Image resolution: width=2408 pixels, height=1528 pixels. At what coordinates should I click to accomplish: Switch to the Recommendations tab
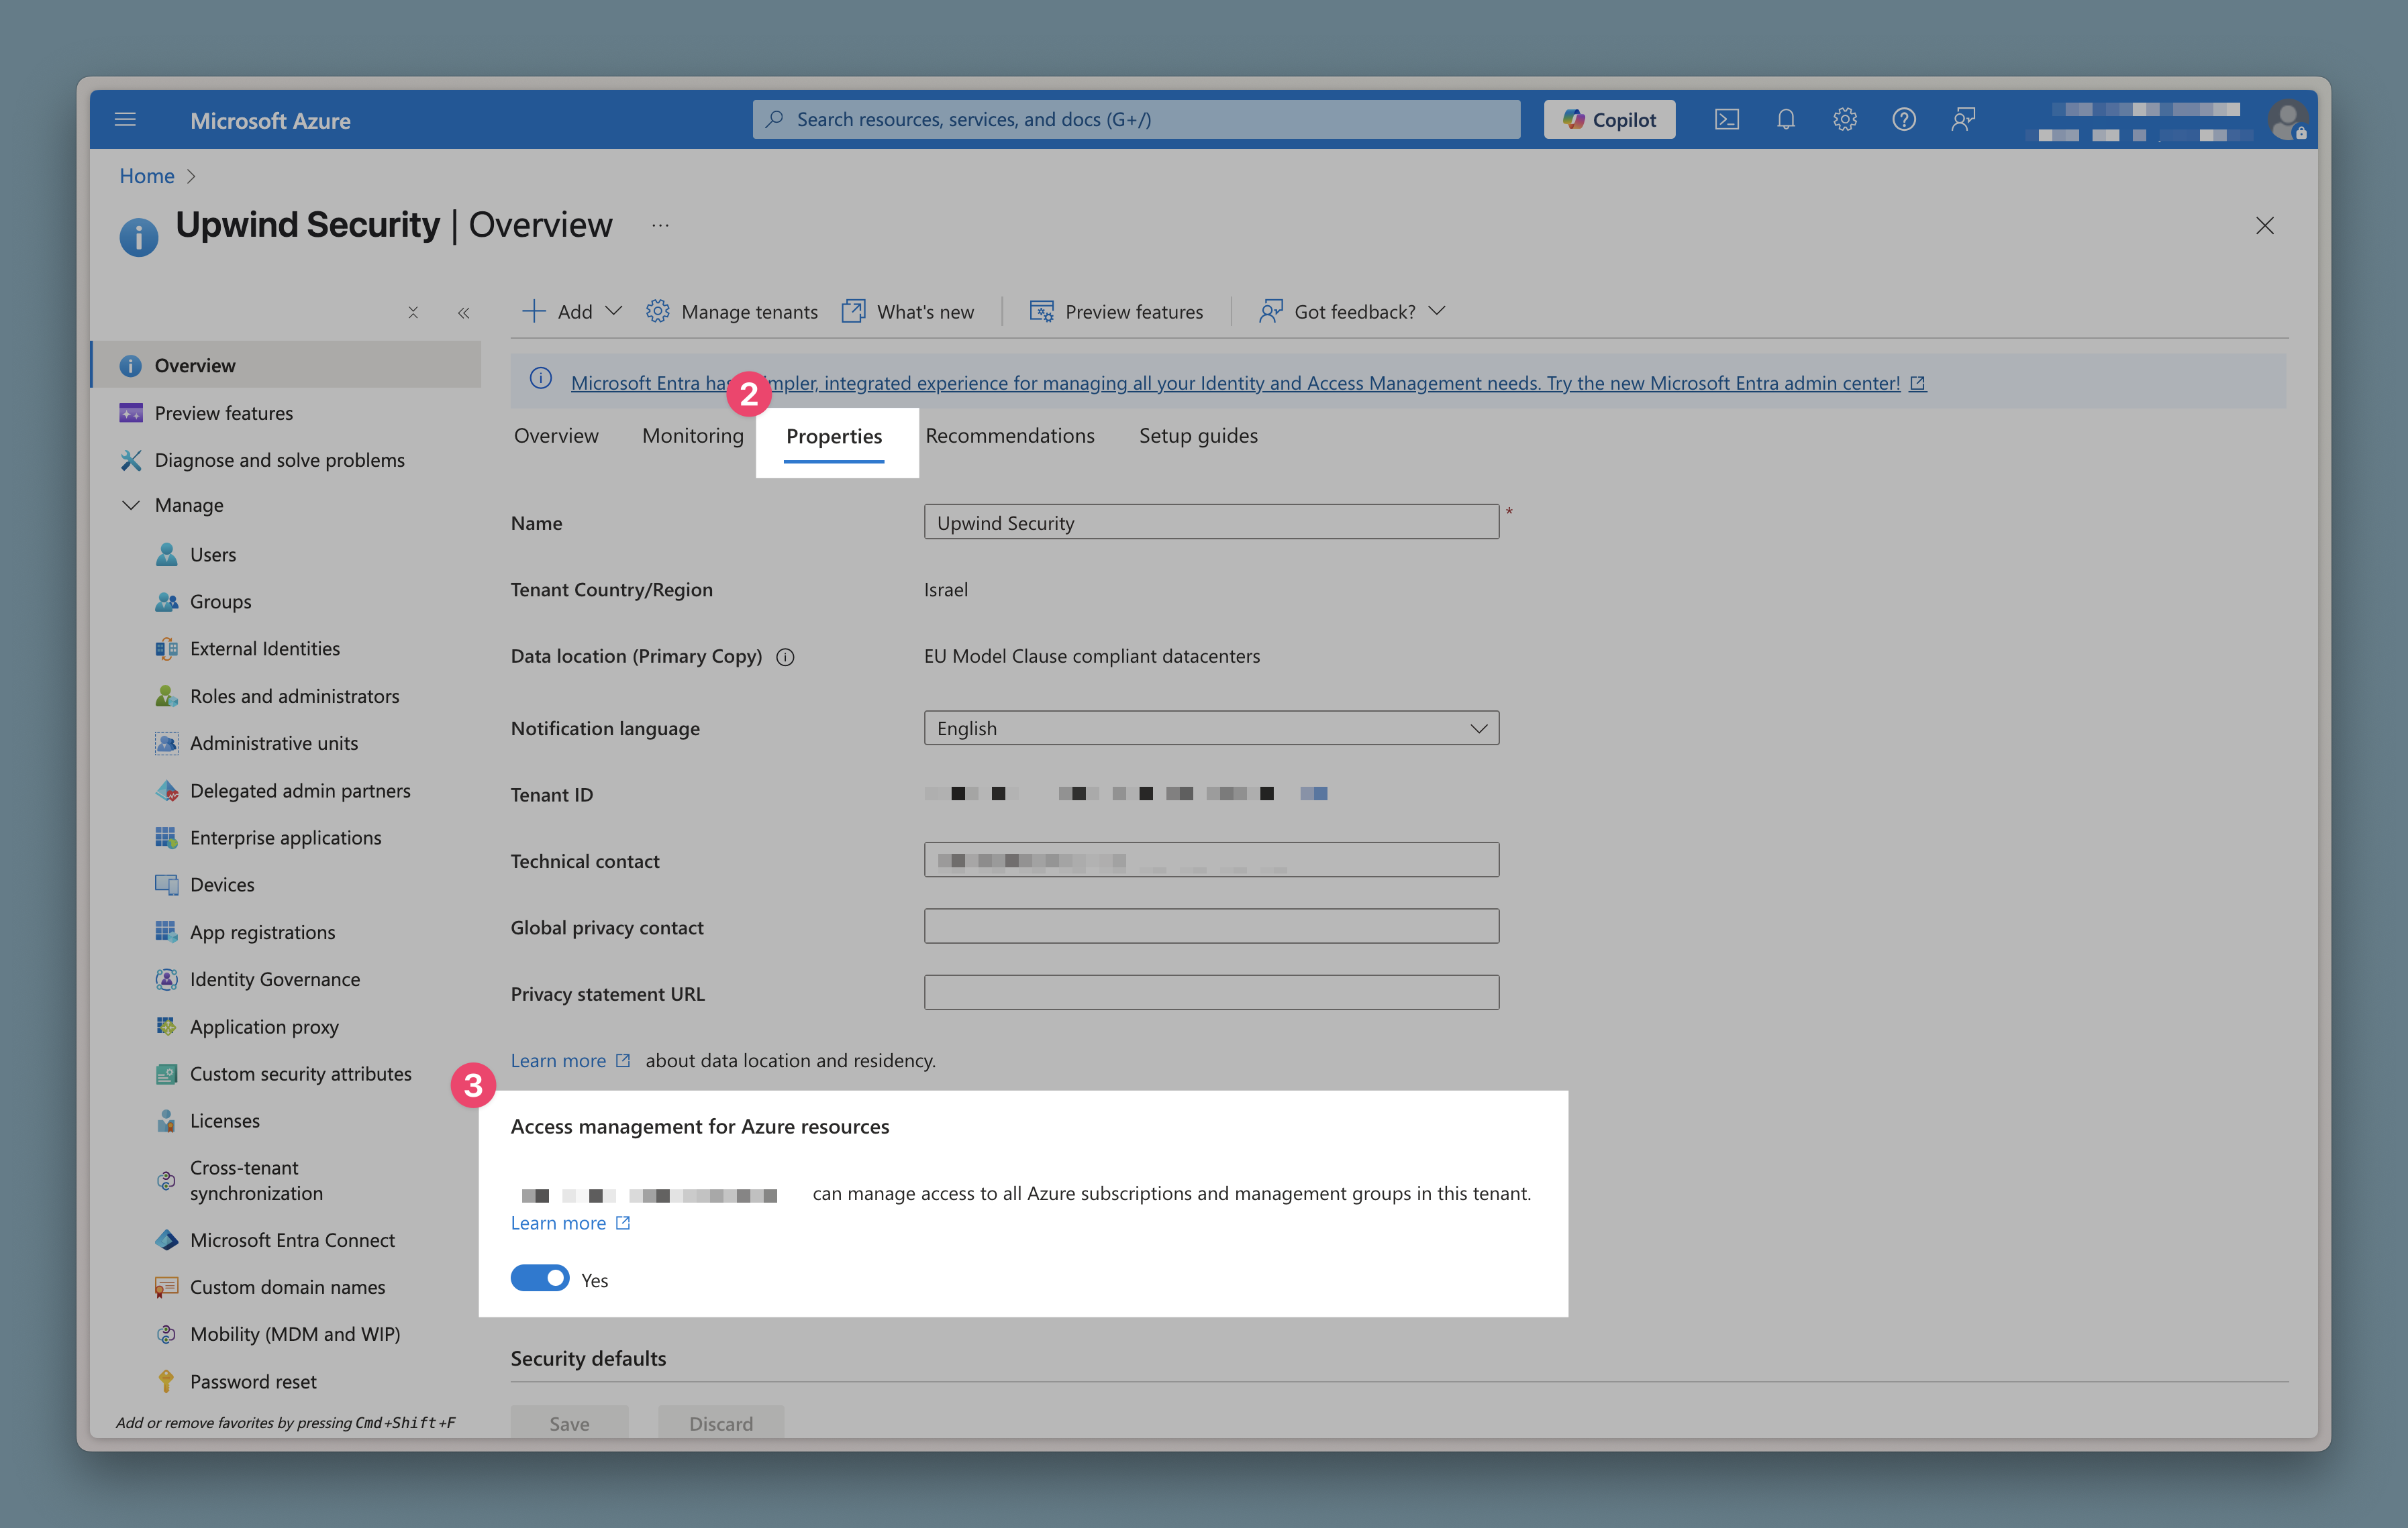[1010, 436]
